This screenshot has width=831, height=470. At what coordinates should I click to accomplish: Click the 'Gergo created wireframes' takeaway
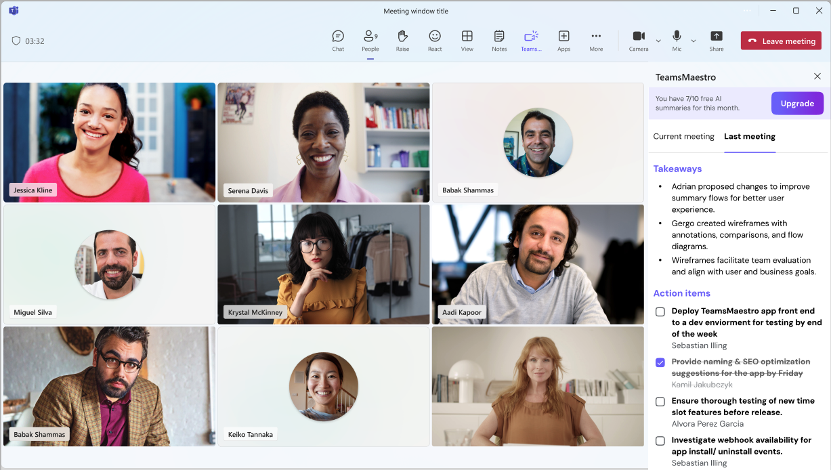click(x=738, y=235)
